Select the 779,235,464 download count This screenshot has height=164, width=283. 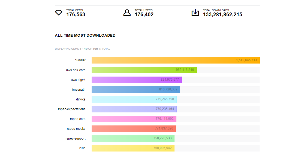pos(165,109)
